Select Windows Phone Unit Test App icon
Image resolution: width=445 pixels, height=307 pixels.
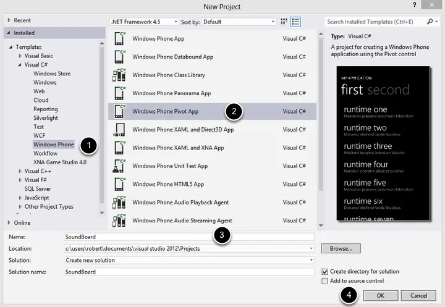point(119,166)
